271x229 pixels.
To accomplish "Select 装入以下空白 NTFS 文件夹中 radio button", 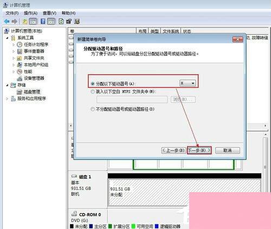I will coord(93,92).
